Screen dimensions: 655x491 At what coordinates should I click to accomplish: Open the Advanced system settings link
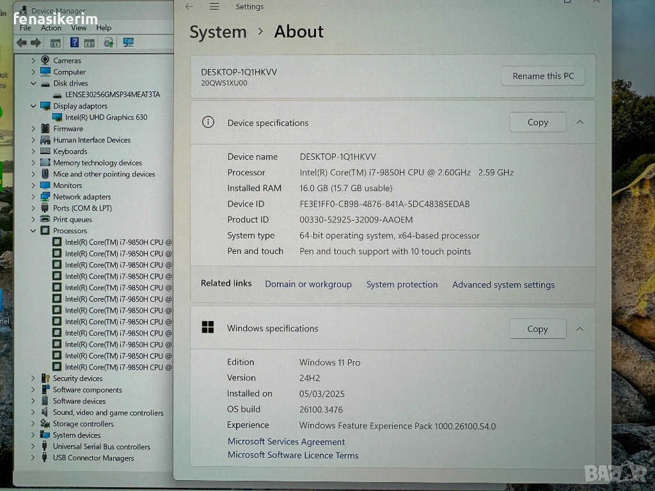click(503, 285)
